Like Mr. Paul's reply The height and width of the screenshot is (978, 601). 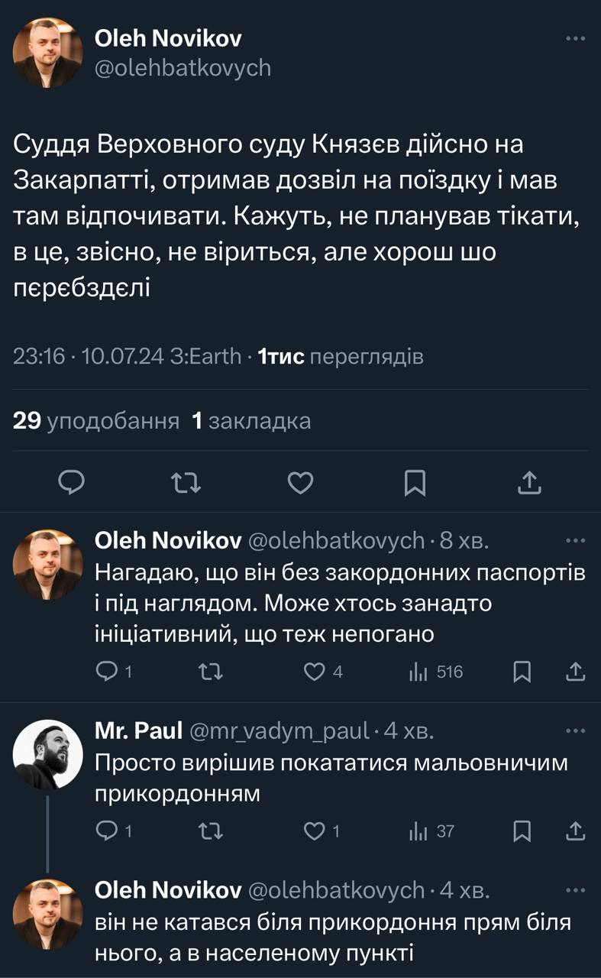coord(315,831)
